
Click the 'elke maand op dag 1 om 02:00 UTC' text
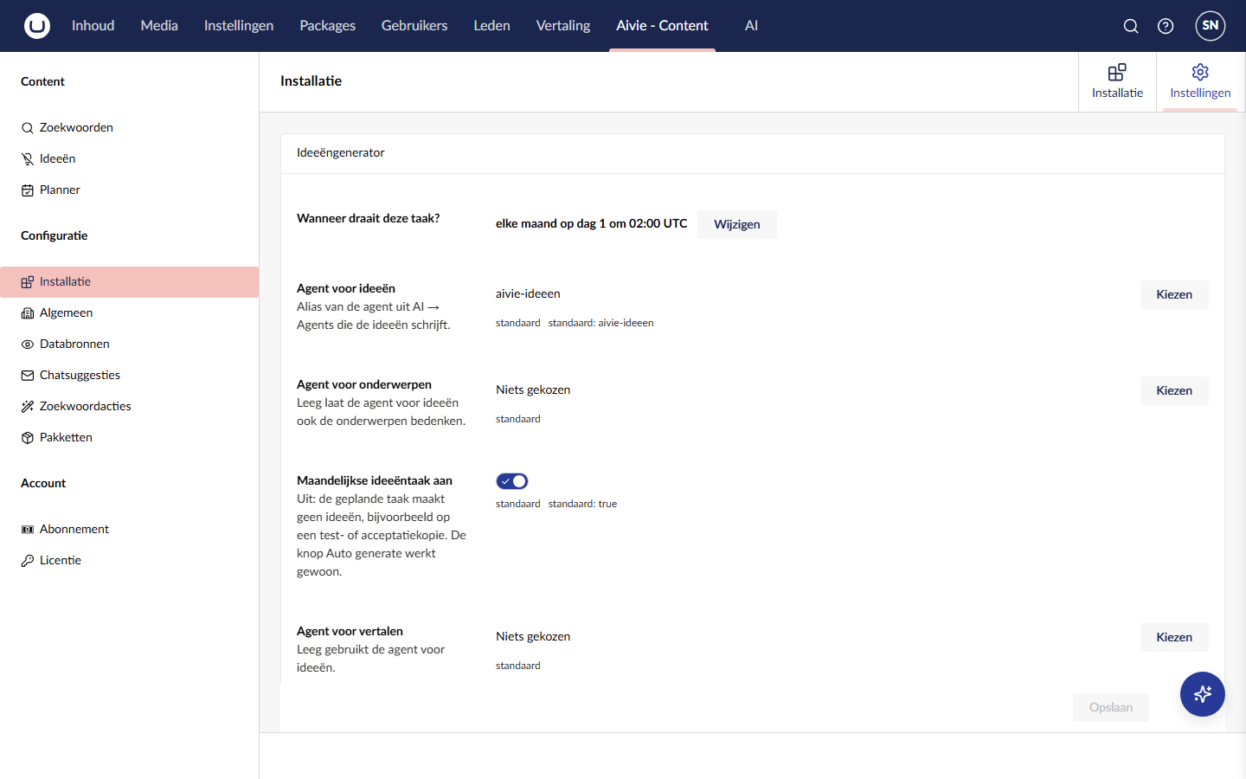tap(591, 223)
